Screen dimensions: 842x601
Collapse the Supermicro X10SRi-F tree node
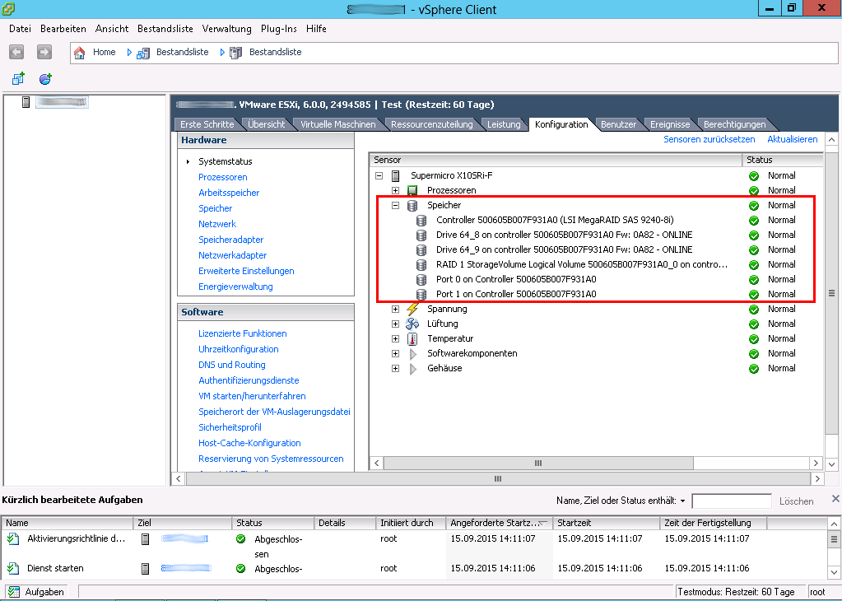[379, 175]
